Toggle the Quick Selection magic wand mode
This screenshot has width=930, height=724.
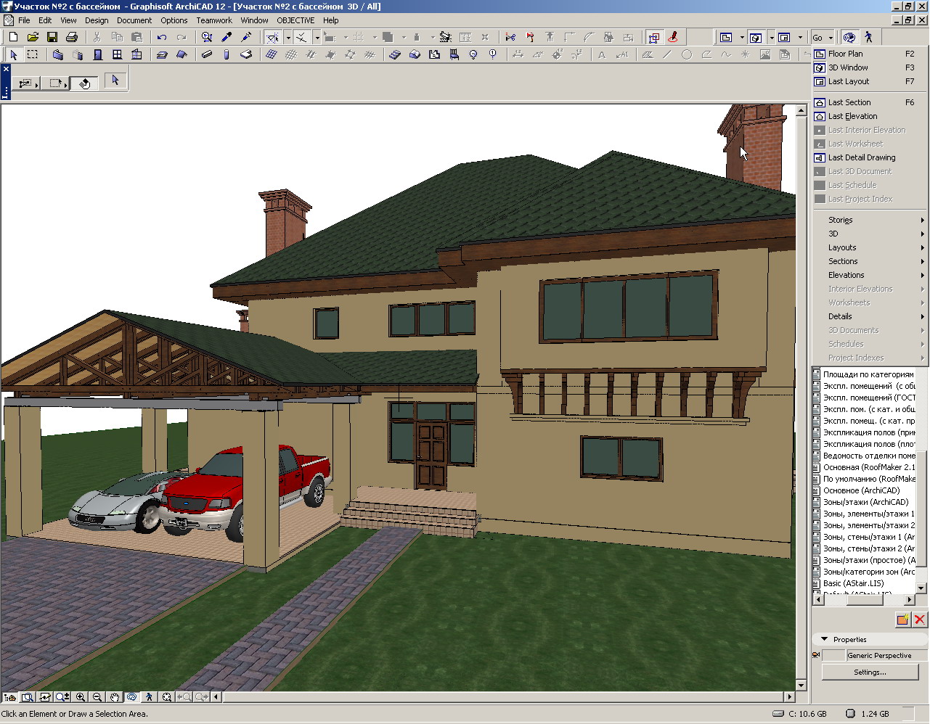point(85,82)
